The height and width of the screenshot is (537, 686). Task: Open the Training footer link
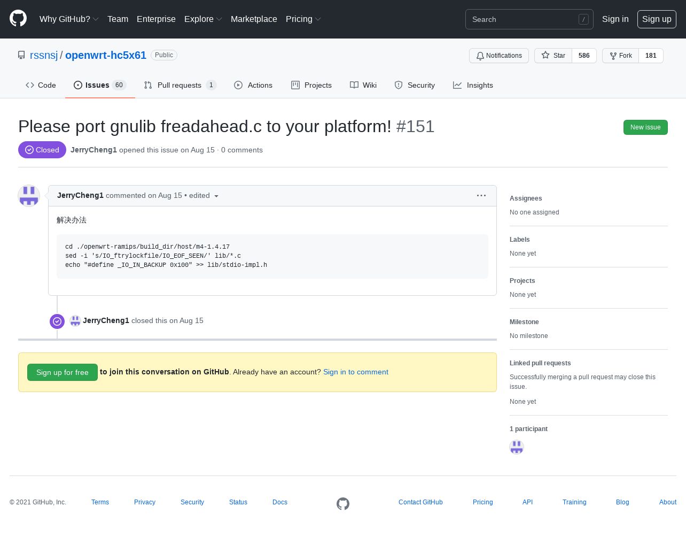[574, 502]
